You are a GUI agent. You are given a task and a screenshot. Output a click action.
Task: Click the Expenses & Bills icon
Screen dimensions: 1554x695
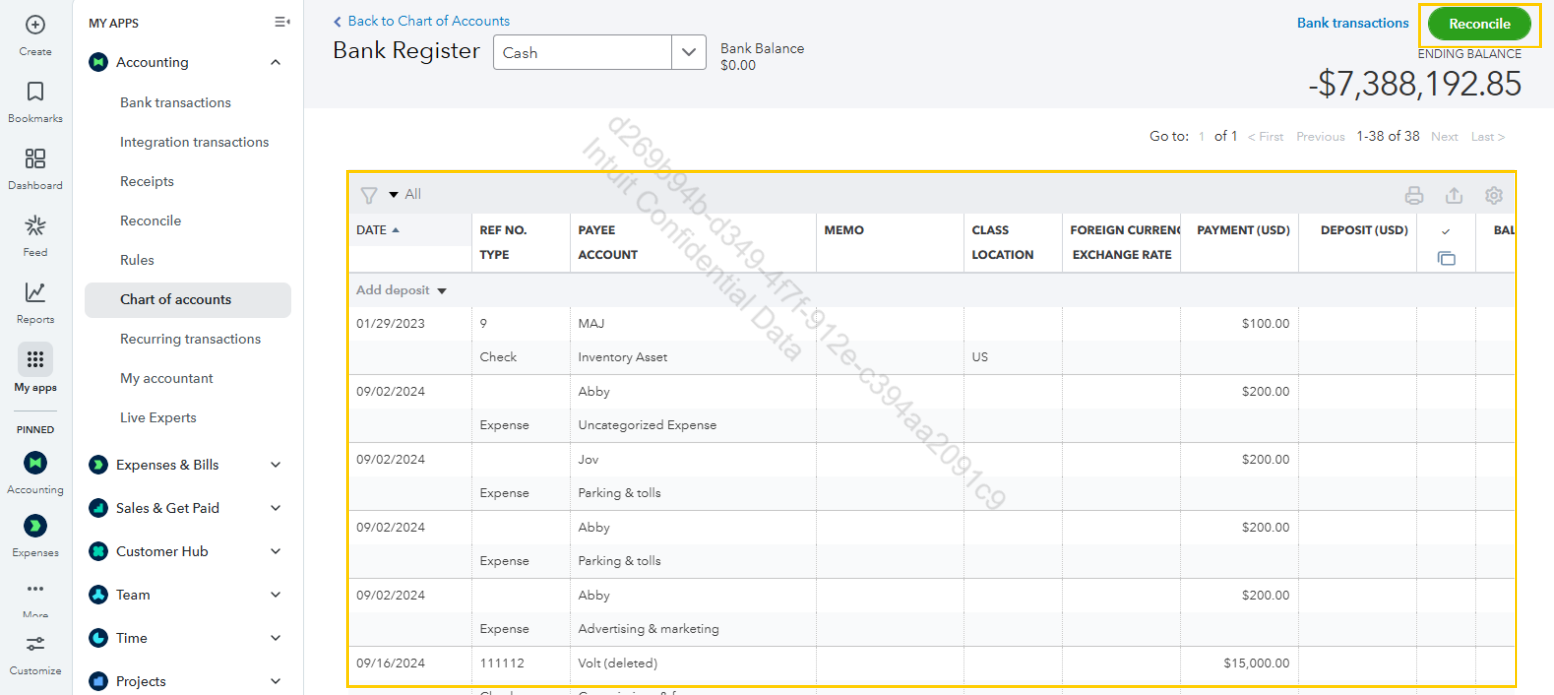tap(98, 464)
